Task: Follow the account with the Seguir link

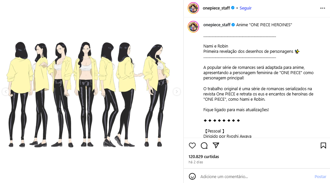Action: pos(245,8)
